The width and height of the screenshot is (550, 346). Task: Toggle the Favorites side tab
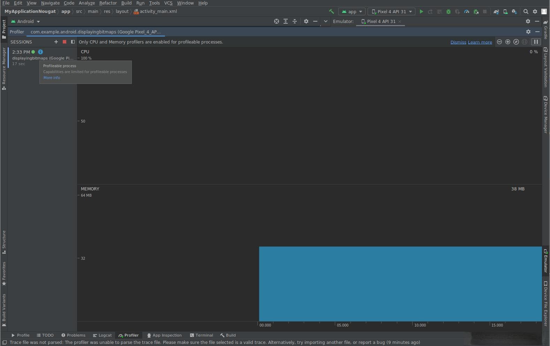click(x=4, y=274)
